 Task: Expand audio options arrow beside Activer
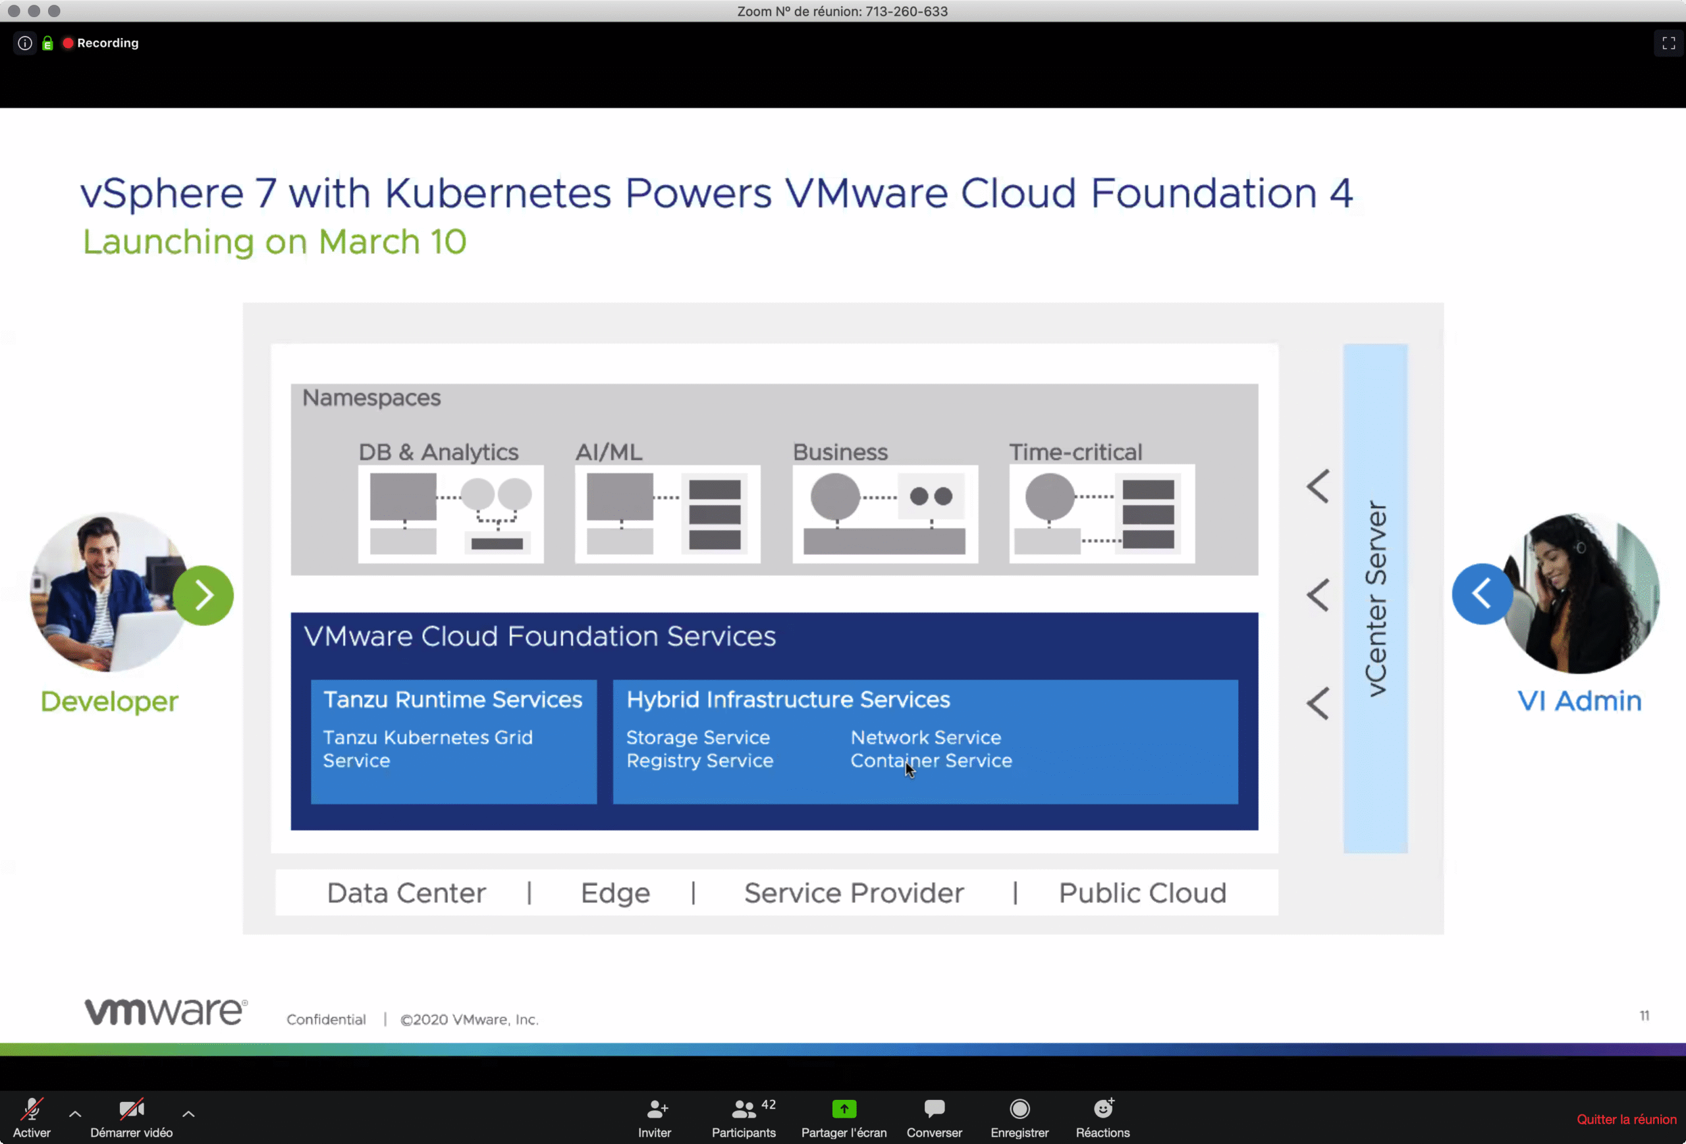[x=74, y=1113]
